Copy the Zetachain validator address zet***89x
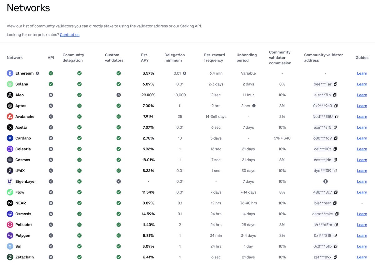 (x=335, y=257)
